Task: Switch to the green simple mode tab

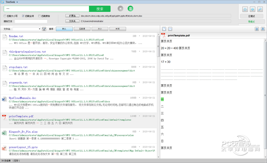Action: [x=251, y=22]
